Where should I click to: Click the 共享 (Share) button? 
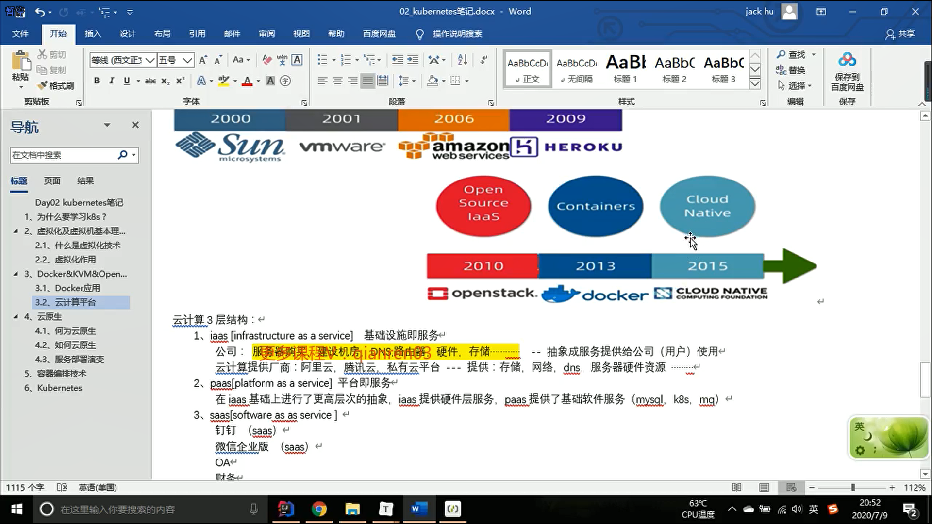point(900,33)
